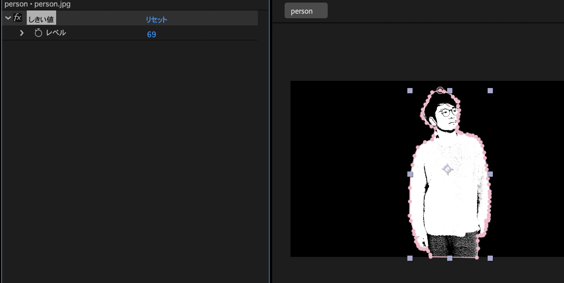Collapse the しきい値 effect group
The height and width of the screenshot is (283, 564).
(x=8, y=18)
